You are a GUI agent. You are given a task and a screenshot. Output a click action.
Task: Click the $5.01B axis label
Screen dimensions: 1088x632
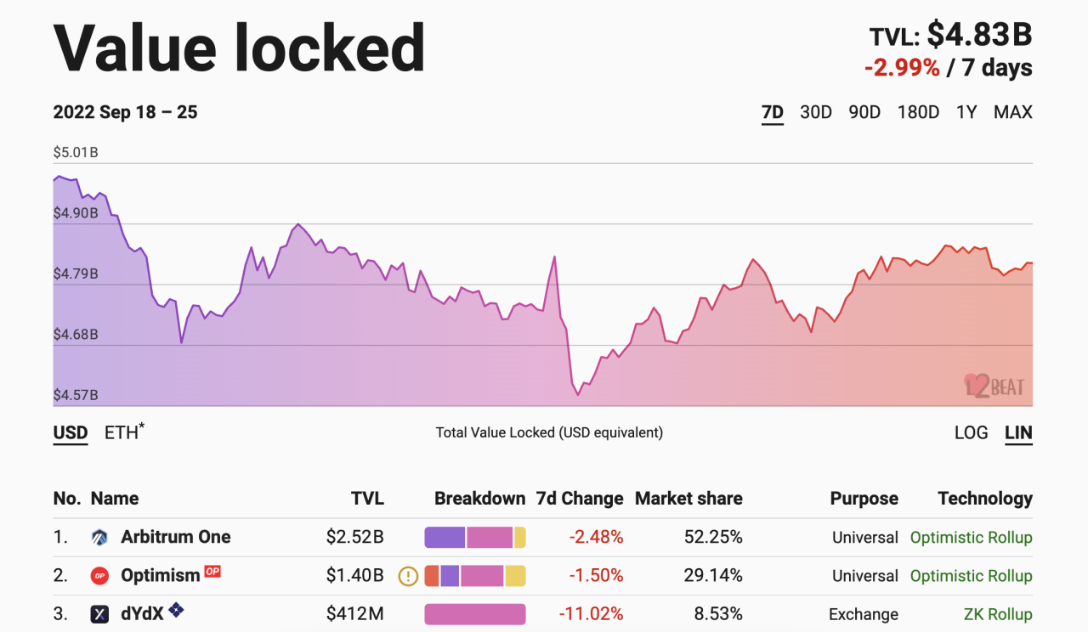[x=76, y=153]
